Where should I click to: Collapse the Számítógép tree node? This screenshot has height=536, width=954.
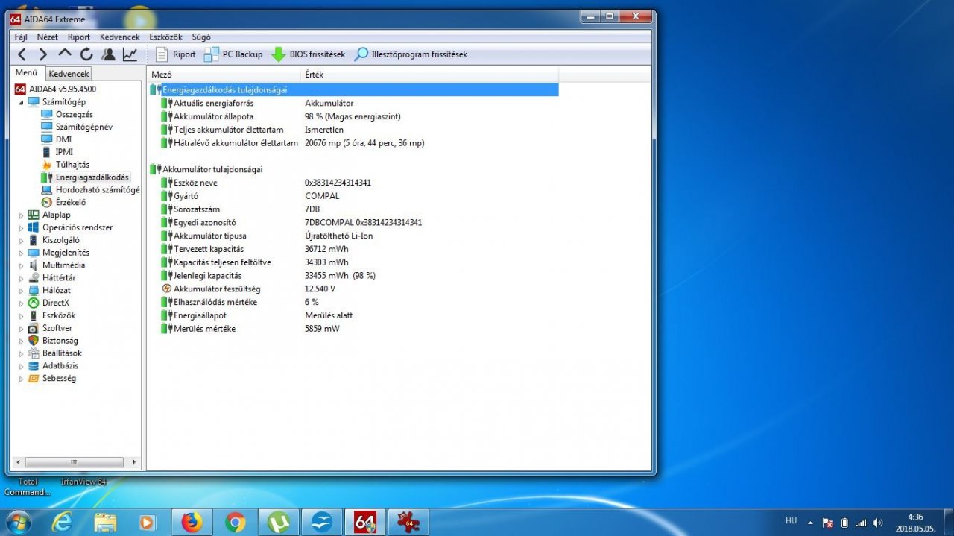pyautogui.click(x=21, y=102)
